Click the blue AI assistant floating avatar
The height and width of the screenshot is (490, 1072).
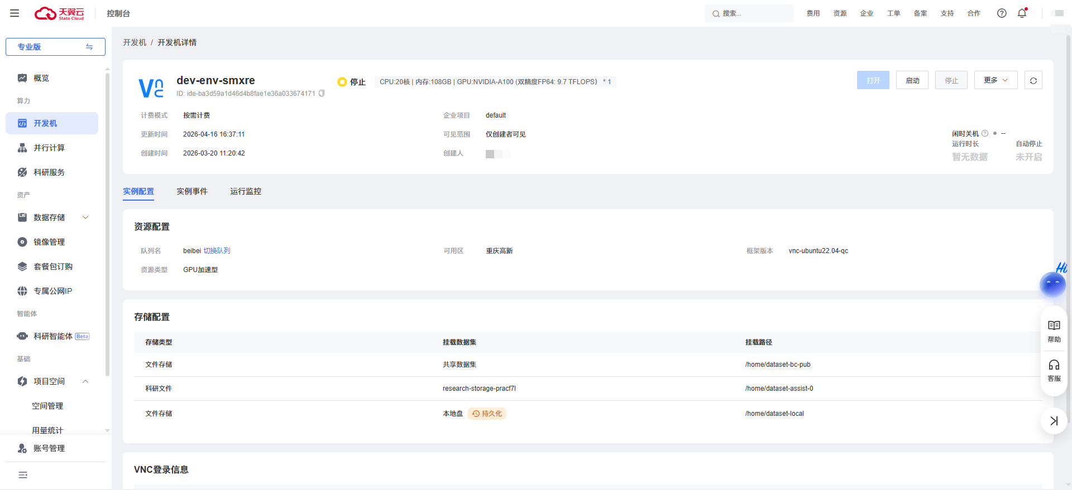click(1052, 284)
